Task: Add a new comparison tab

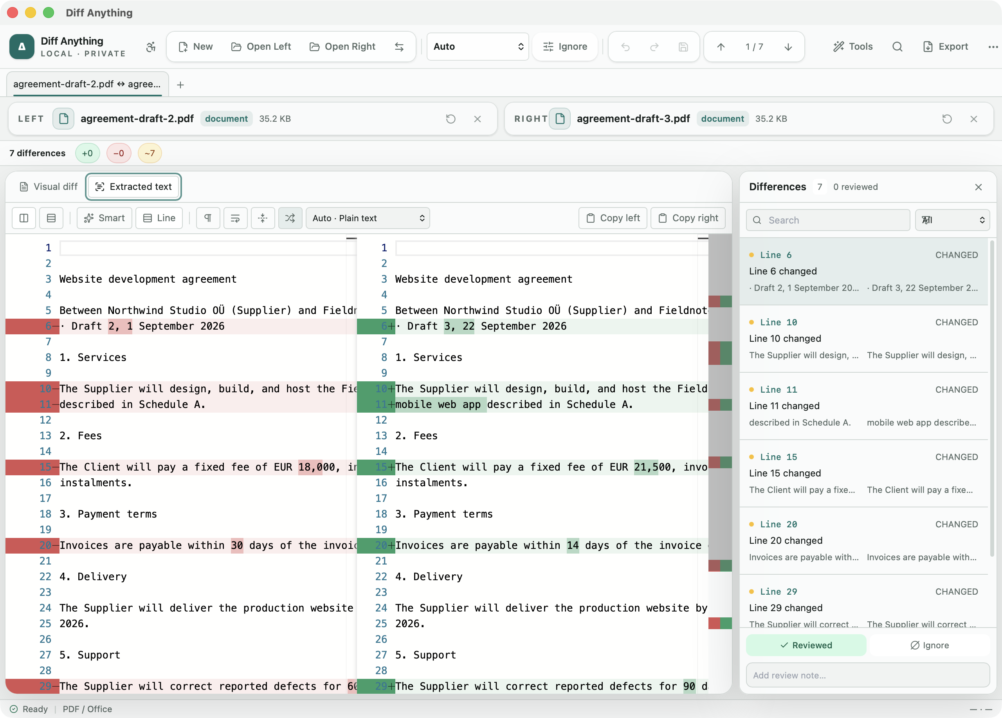Action: click(180, 85)
